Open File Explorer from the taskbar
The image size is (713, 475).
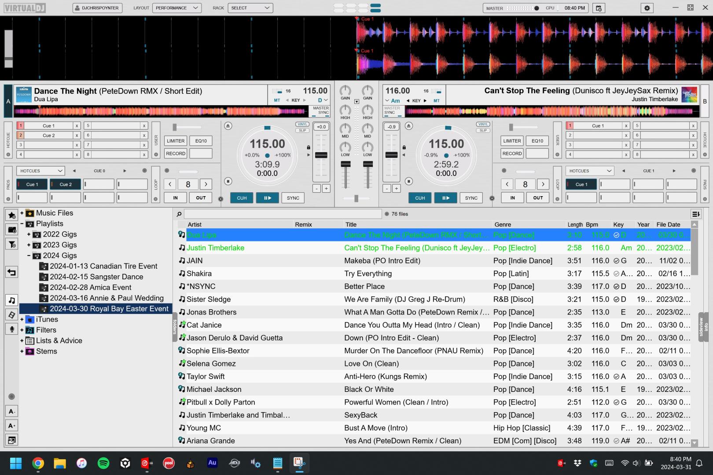click(x=60, y=463)
